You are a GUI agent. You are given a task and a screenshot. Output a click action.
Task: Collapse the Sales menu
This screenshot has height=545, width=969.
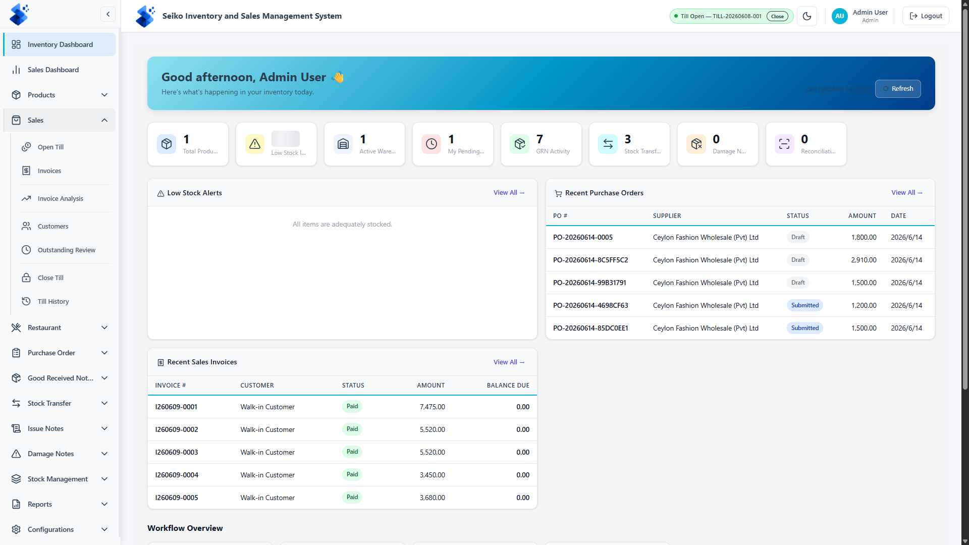coord(59,120)
